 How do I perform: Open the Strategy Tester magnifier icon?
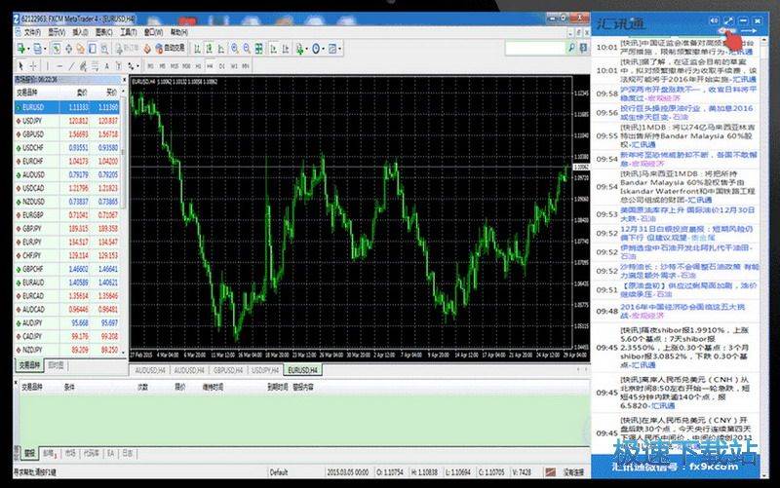tap(105, 49)
